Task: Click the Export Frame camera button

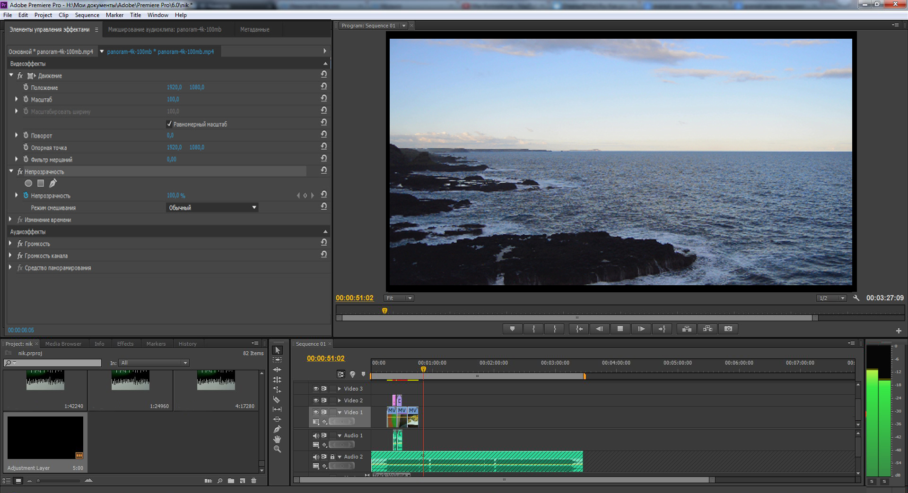Action: point(728,329)
